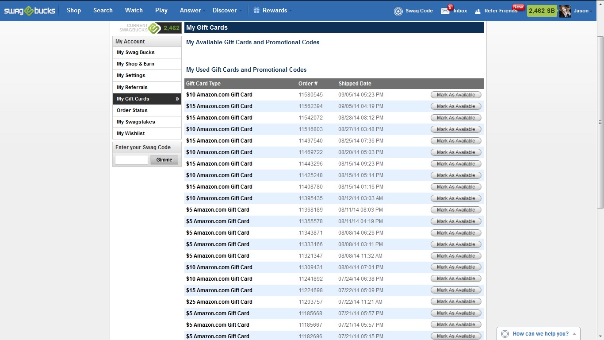This screenshot has width=604, height=340.
Task: Open the Inbox envelope icon
Action: 445,11
